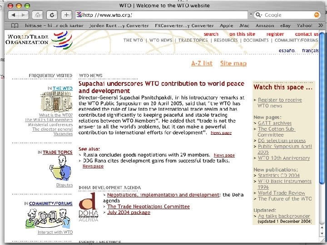Click the Community/Forums computer users illustration

[x=48, y=218]
